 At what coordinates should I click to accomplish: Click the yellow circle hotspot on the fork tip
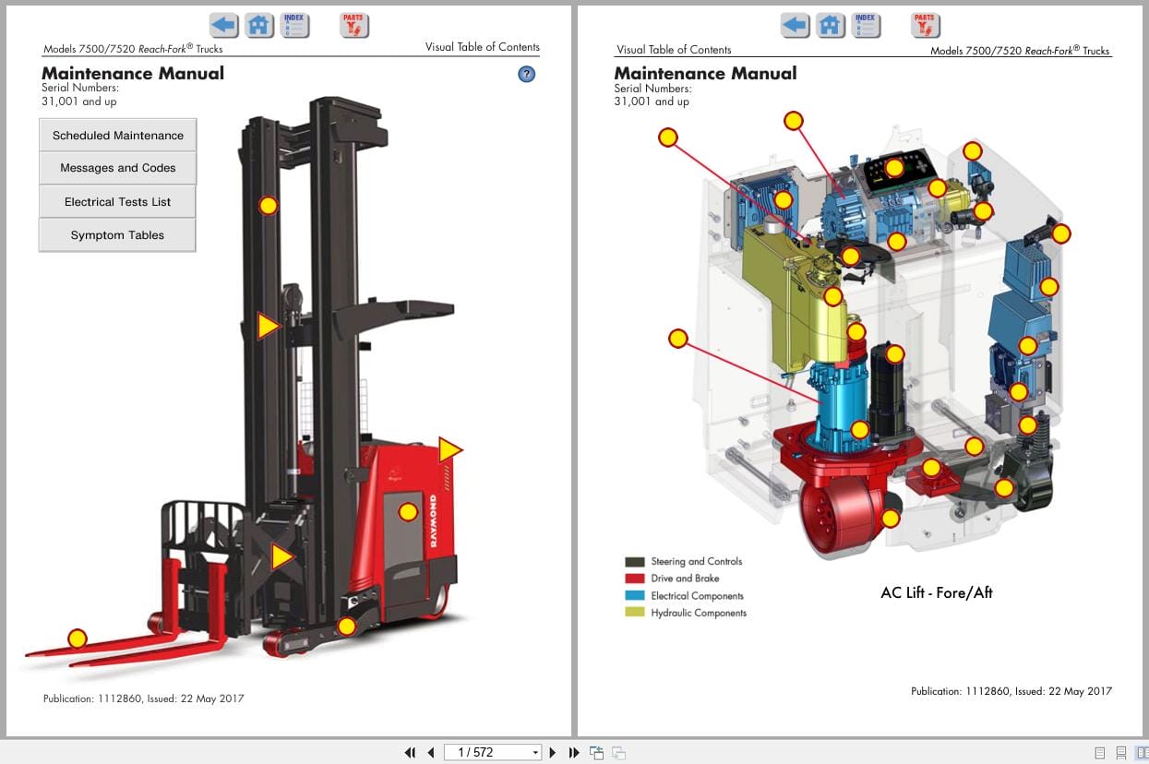(78, 639)
